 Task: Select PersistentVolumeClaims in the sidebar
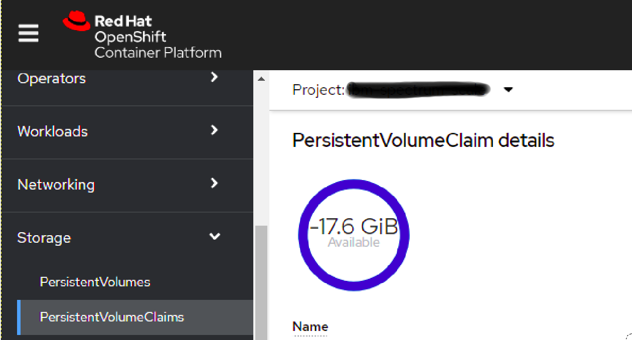click(x=111, y=317)
